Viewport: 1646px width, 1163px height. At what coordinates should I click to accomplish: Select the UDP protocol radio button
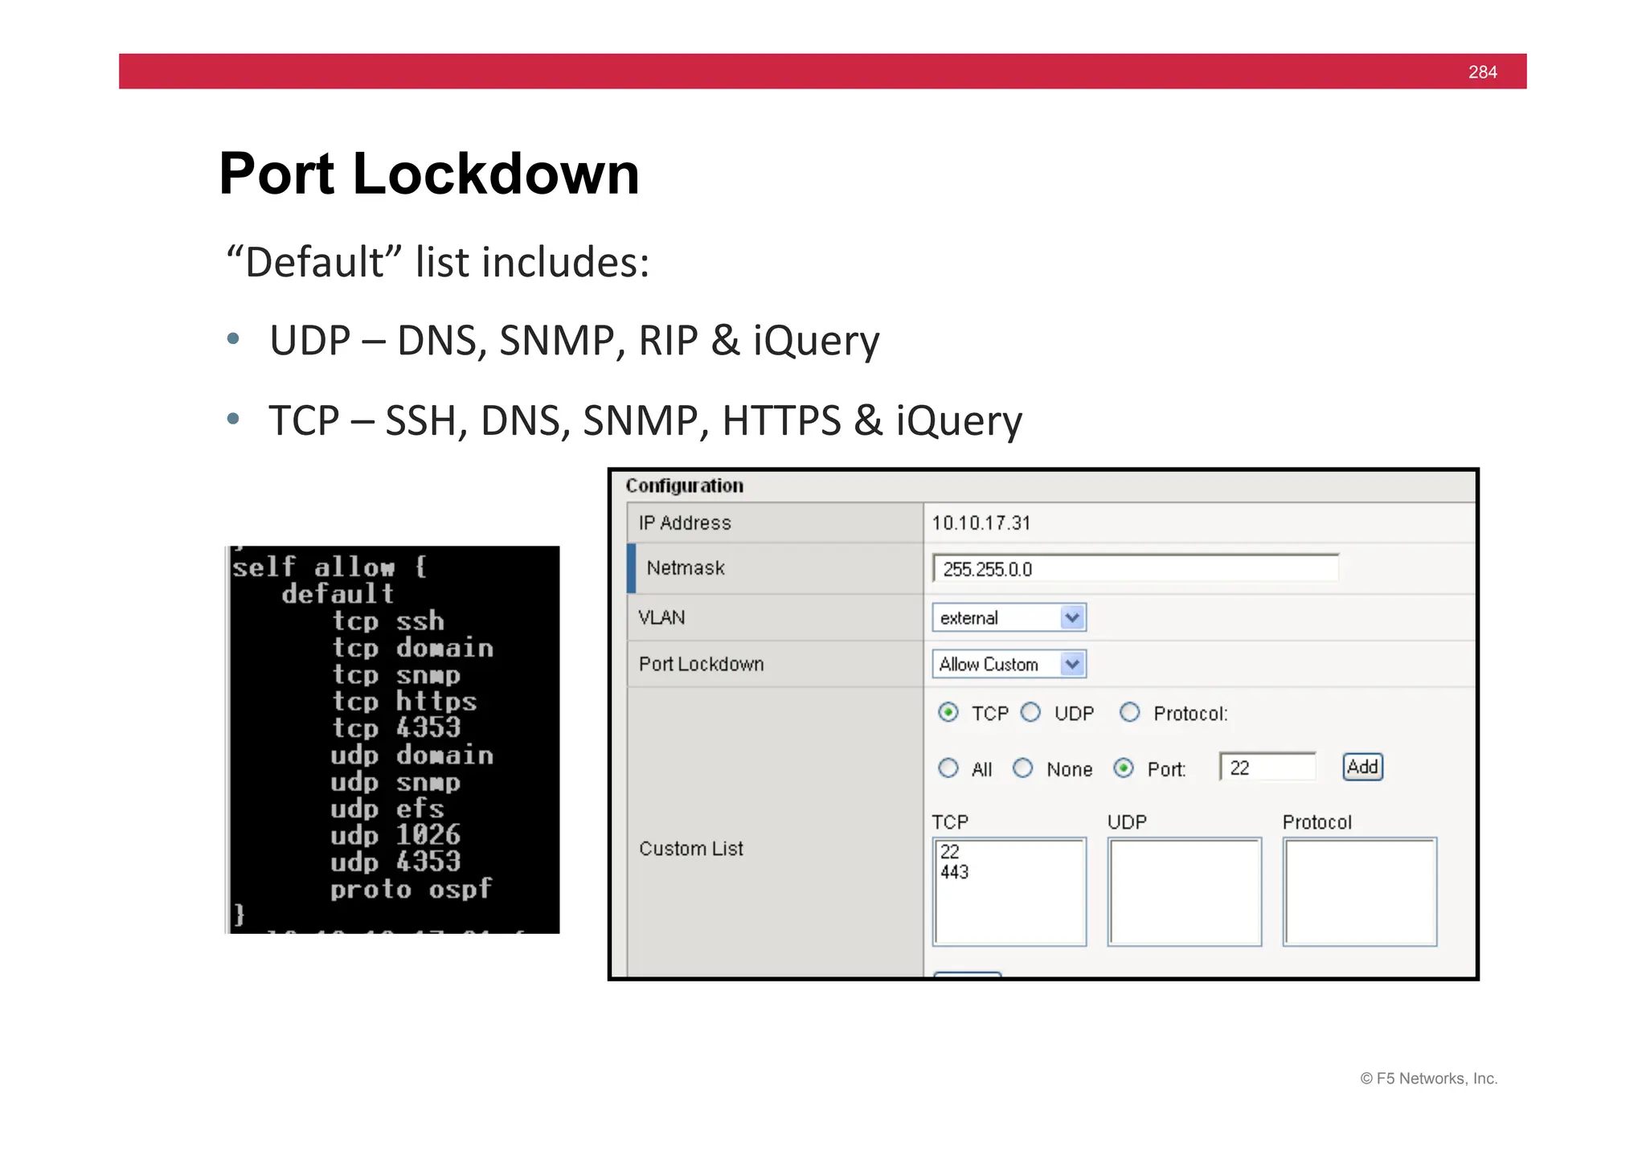point(1030,713)
